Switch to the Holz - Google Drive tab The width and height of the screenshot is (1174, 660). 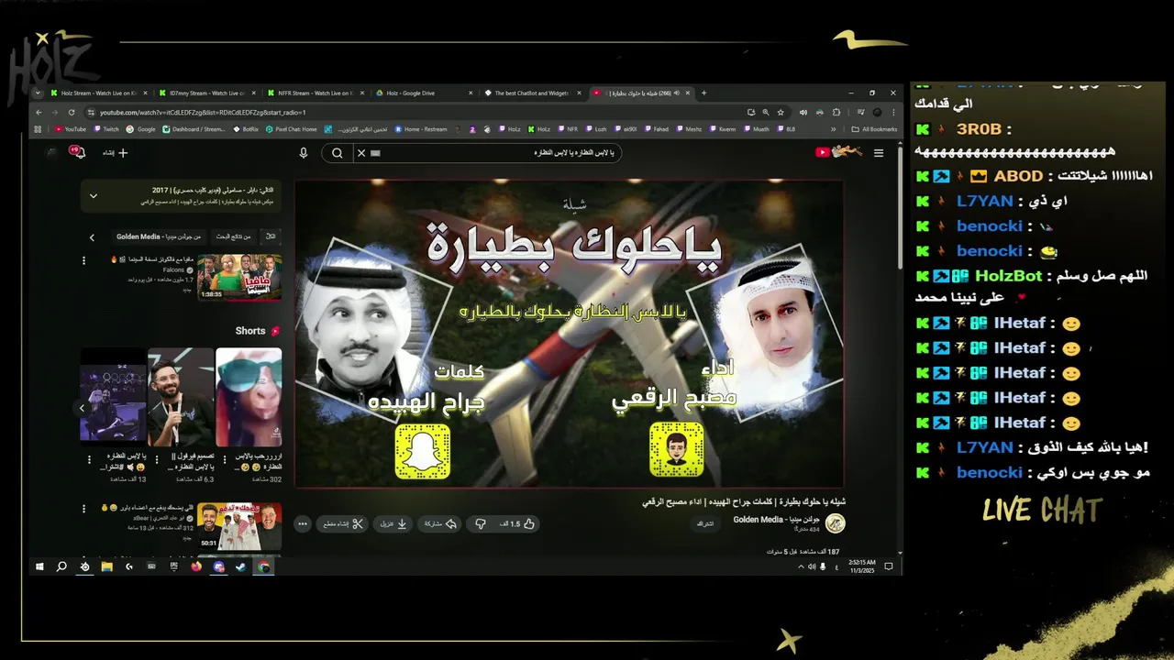[x=422, y=93]
